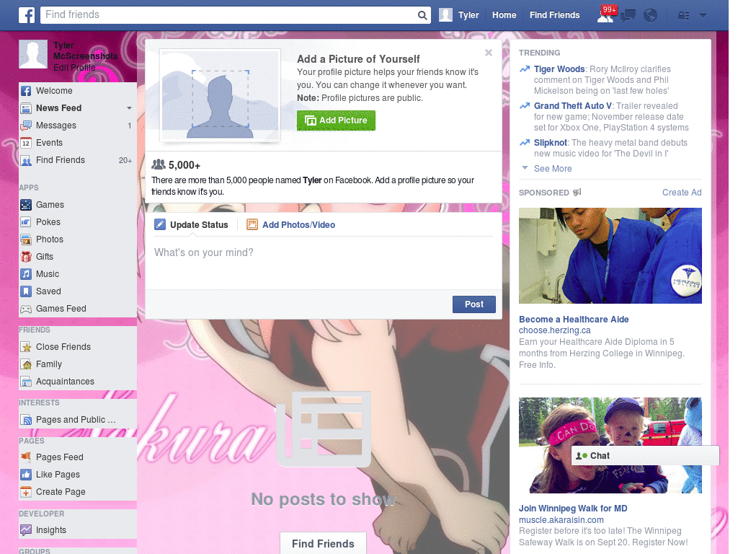Open Slipknot trending topic
This screenshot has width=738, height=554.
tap(550, 143)
